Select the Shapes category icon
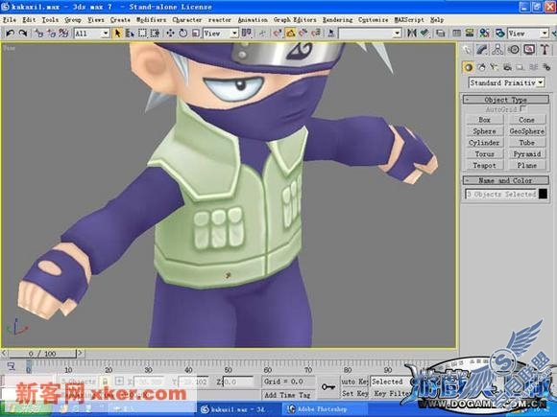 tap(482, 67)
